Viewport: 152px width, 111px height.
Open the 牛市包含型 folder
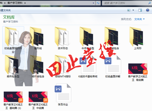point(88,37)
